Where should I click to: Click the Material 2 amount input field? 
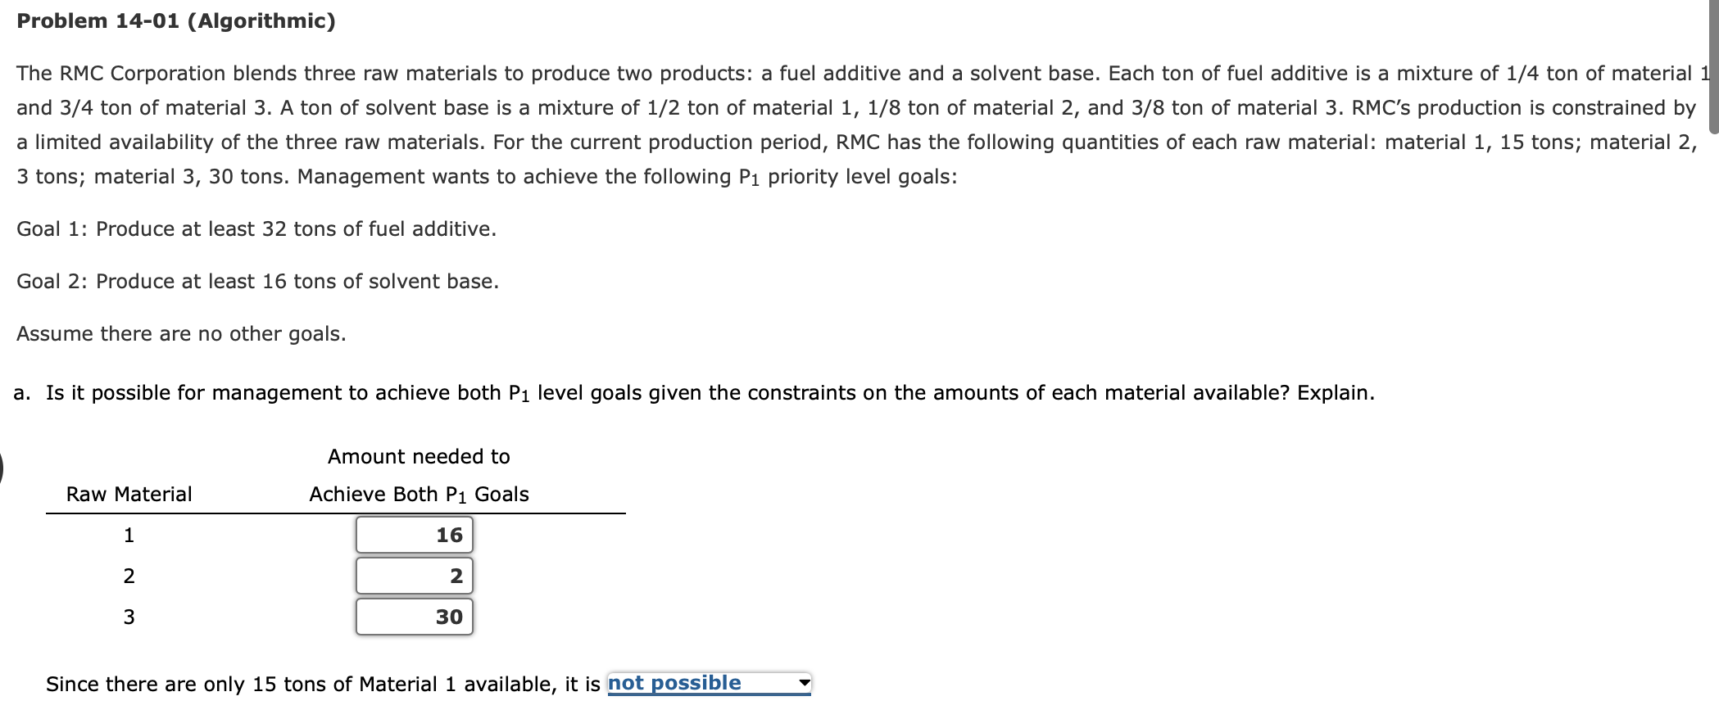pos(414,576)
